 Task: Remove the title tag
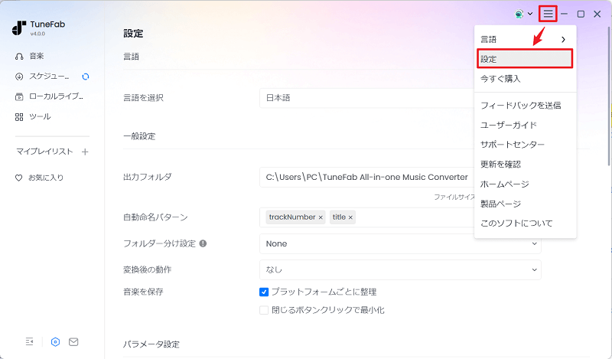pos(350,217)
